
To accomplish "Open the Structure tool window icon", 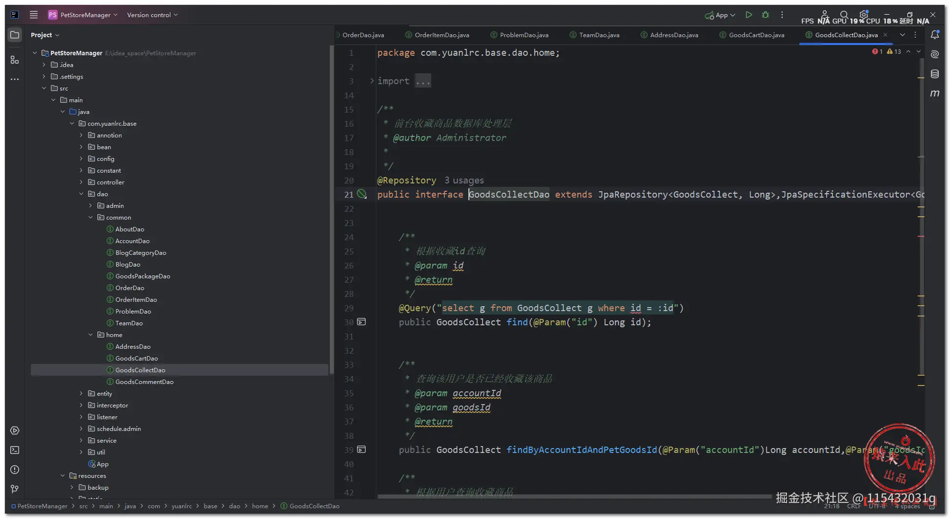I will 15,60.
